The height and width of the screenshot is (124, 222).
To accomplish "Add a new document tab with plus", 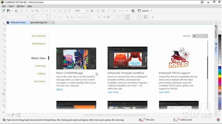I will [x=53, y=22].
